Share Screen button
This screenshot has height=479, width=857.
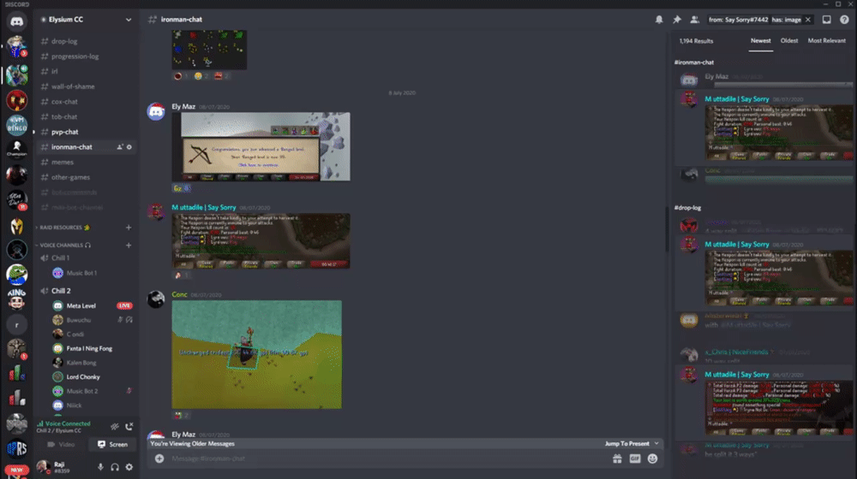112,445
